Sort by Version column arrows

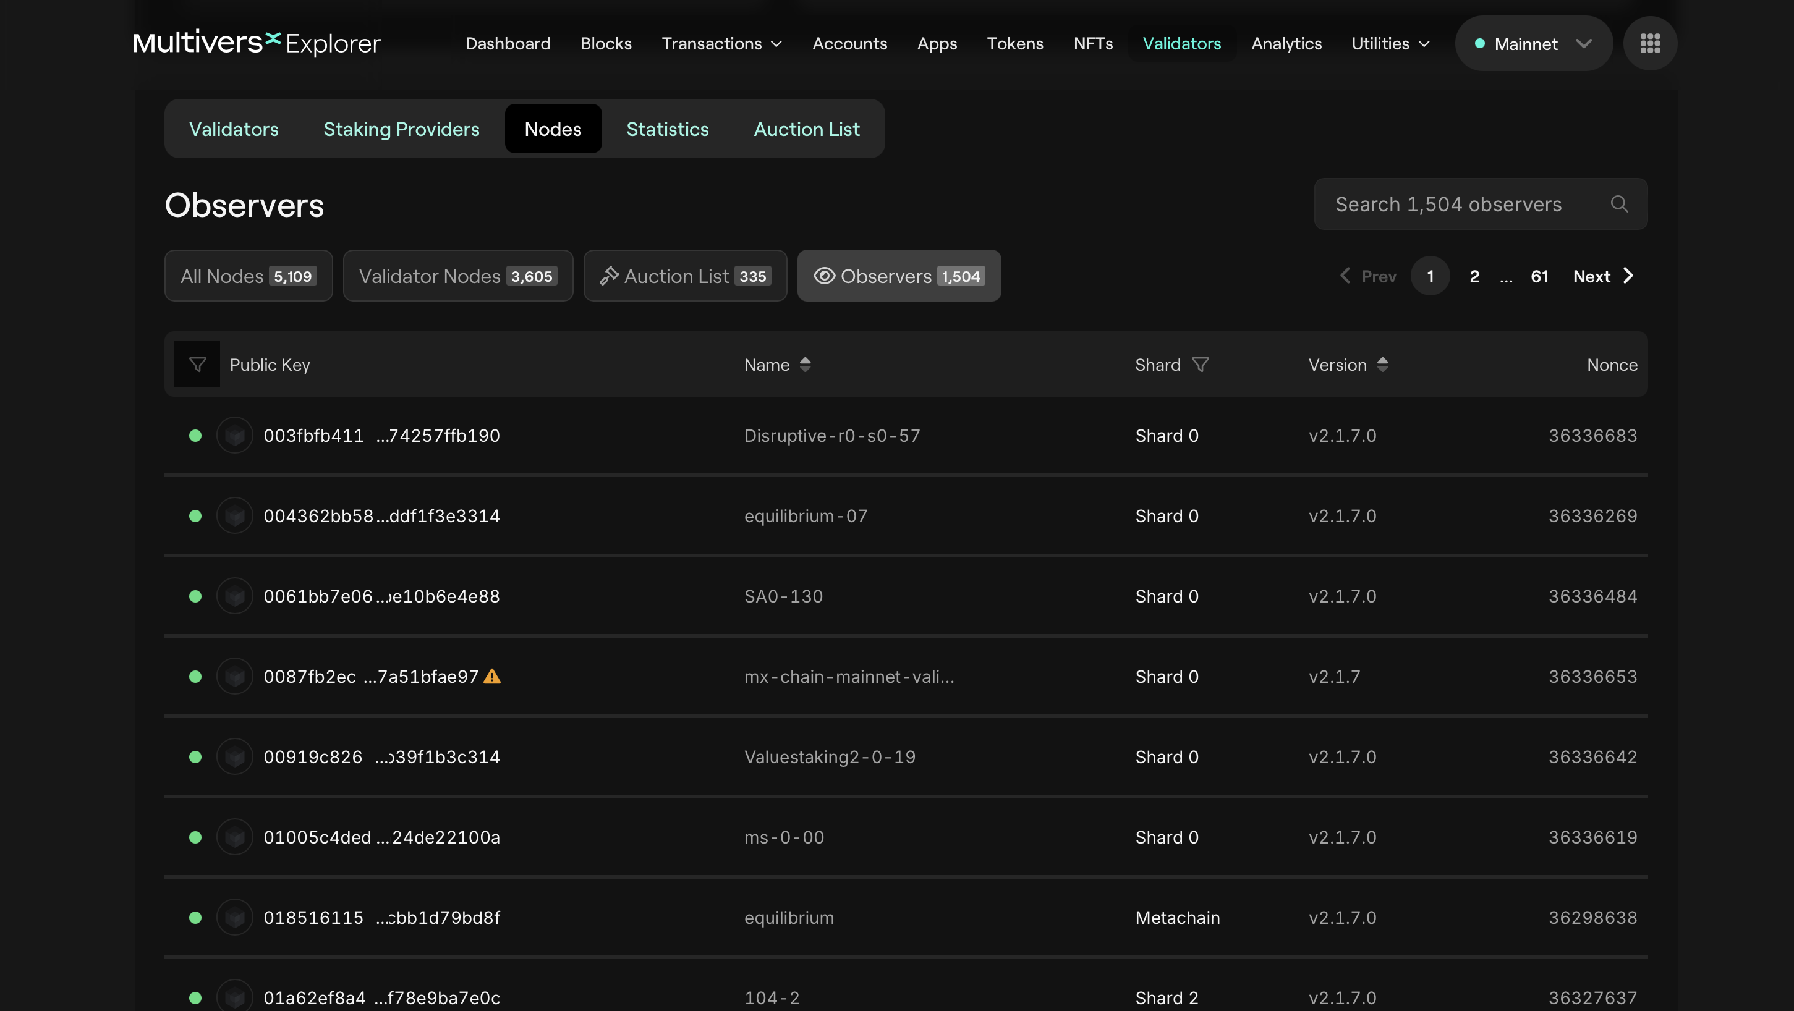click(1382, 364)
